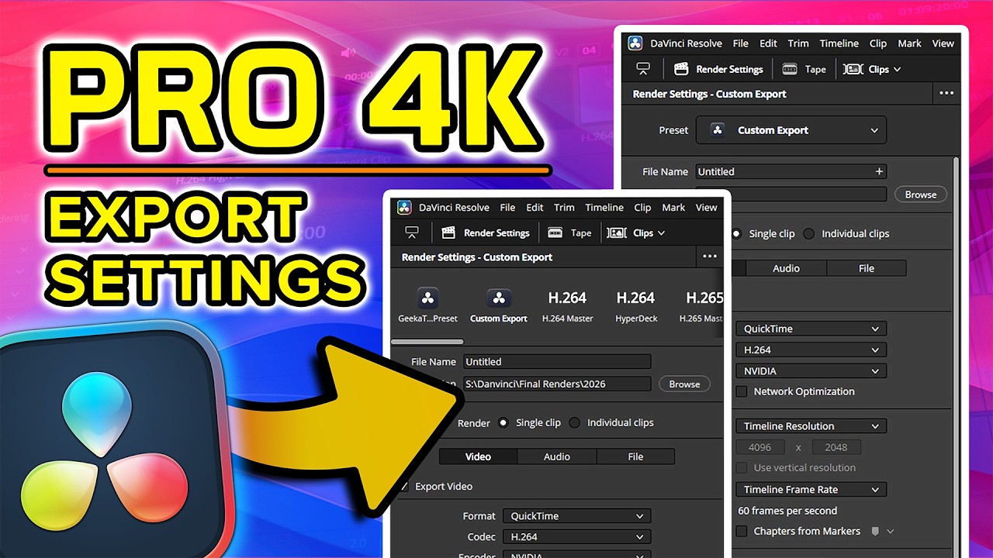The width and height of the screenshot is (993, 558).
Task: Open Render Settings clapper icon, front window
Action: (x=448, y=232)
